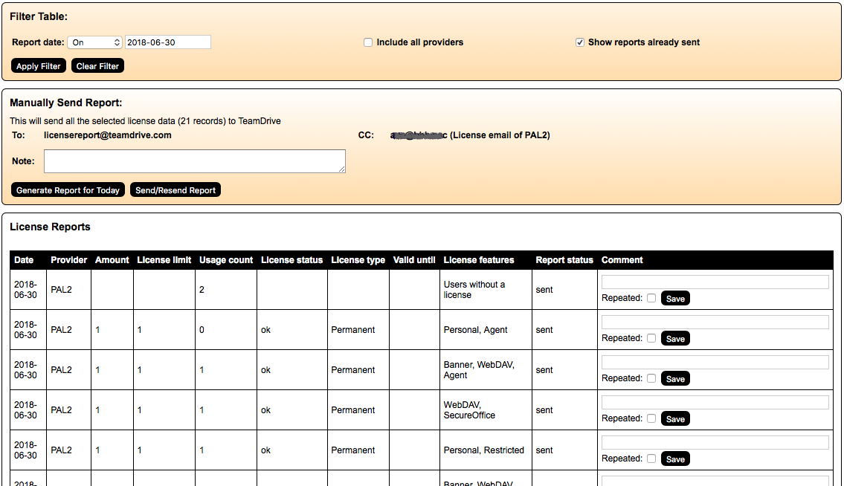Viewport: 844px width, 486px height.
Task: Check 'Repeated' for the 'Users without a license' row
Action: pos(652,298)
